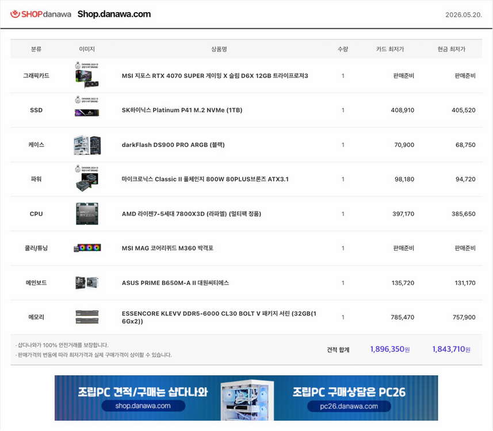Click the 이미지 column header
Screen dimensions: 493x431
pyautogui.click(x=87, y=49)
